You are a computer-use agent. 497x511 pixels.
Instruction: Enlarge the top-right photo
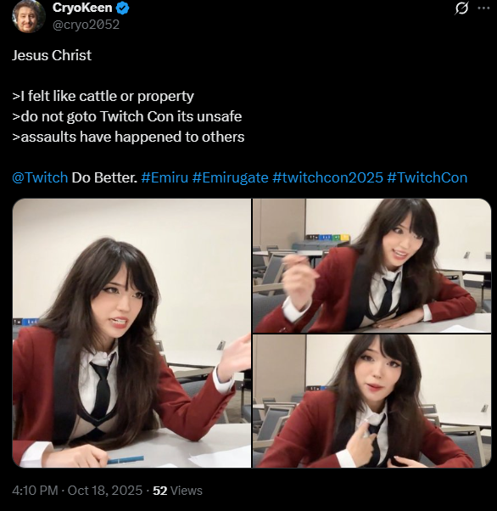pyautogui.click(x=372, y=266)
